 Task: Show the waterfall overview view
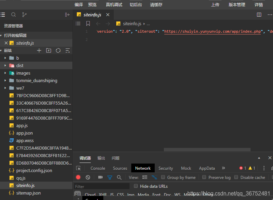click(154, 177)
